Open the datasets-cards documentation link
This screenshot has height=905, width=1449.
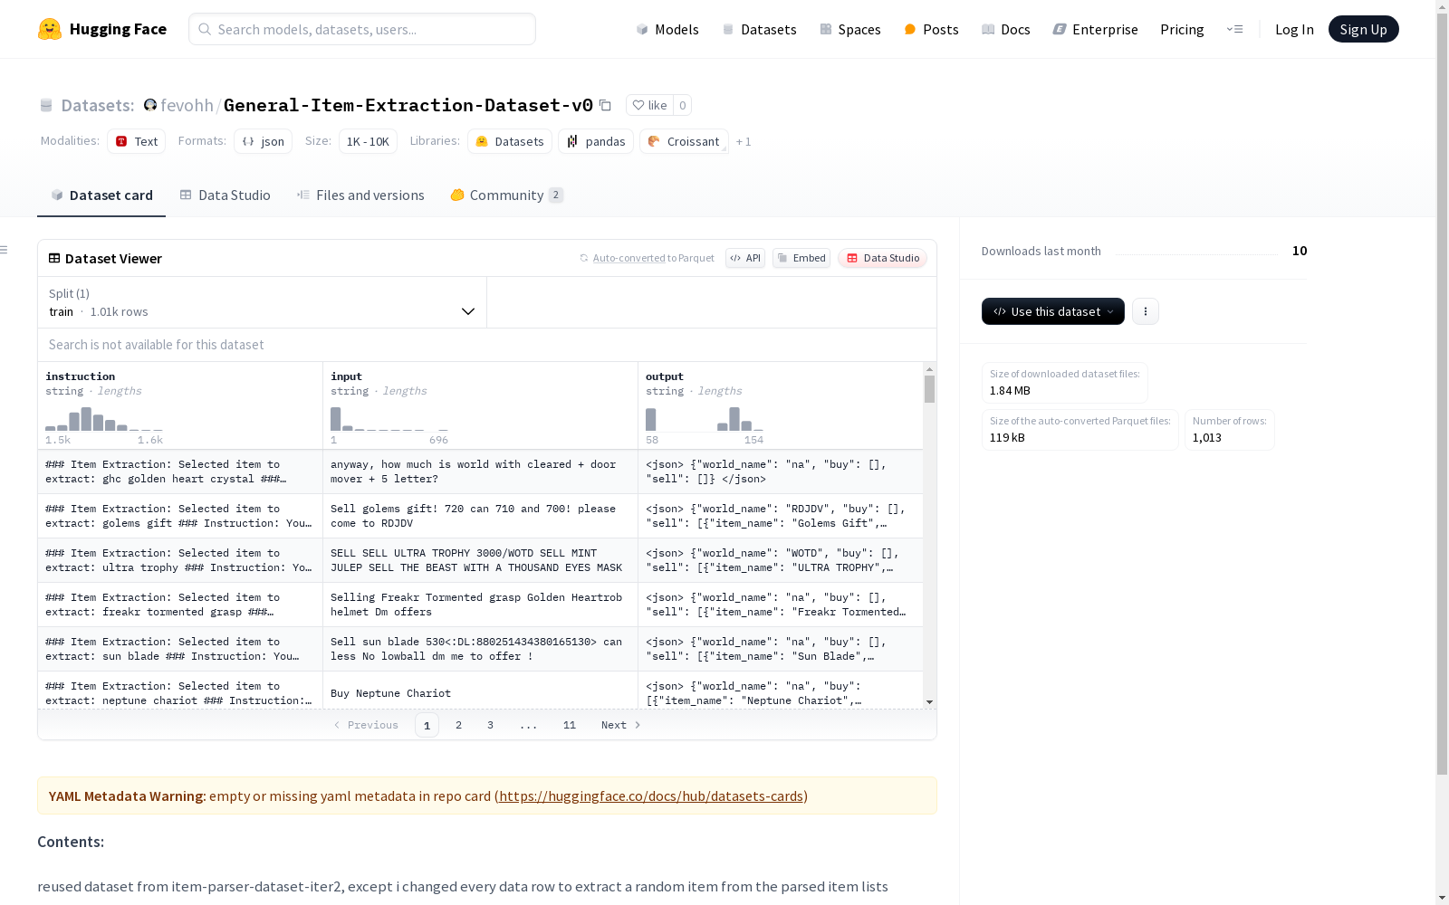coord(651,796)
